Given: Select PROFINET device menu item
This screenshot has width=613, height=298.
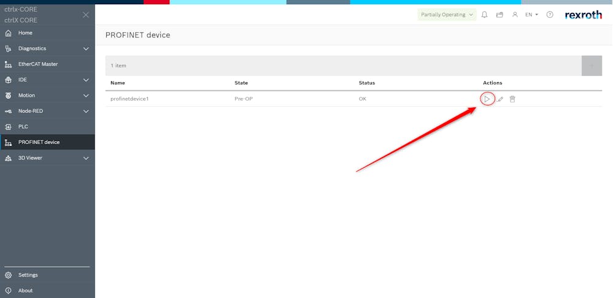Looking at the screenshot, I should click(x=47, y=142).
